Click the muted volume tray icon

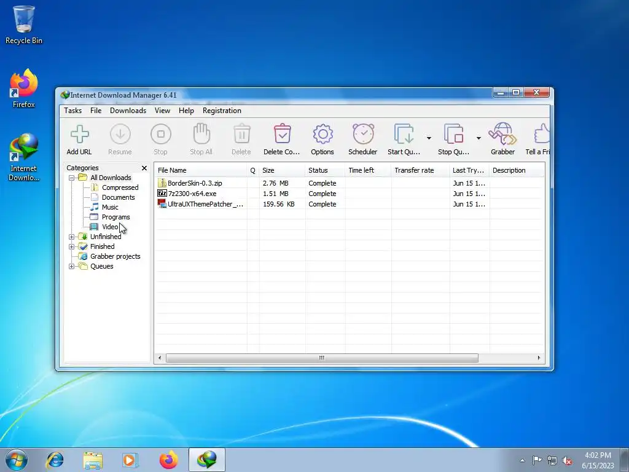point(567,461)
